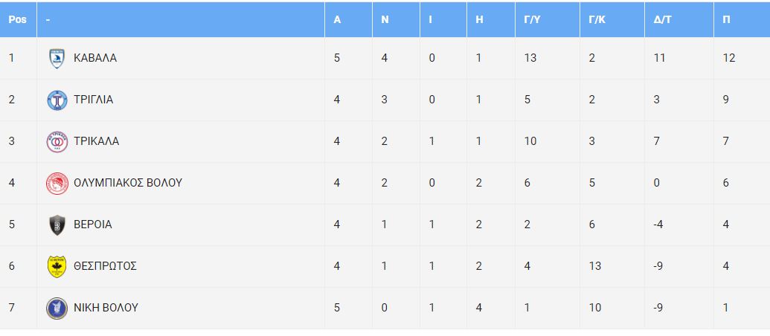Open the ΤΡΙΚΑΛΑ team name link

tap(96, 141)
